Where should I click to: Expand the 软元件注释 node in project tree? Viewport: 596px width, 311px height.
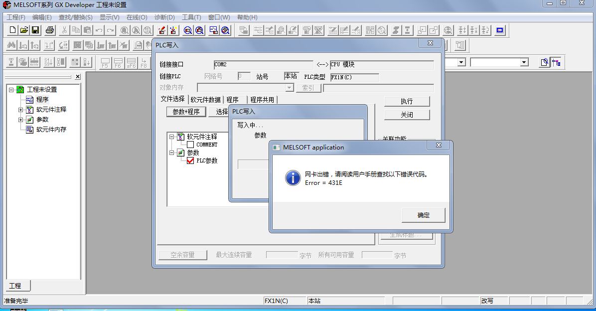pos(20,110)
